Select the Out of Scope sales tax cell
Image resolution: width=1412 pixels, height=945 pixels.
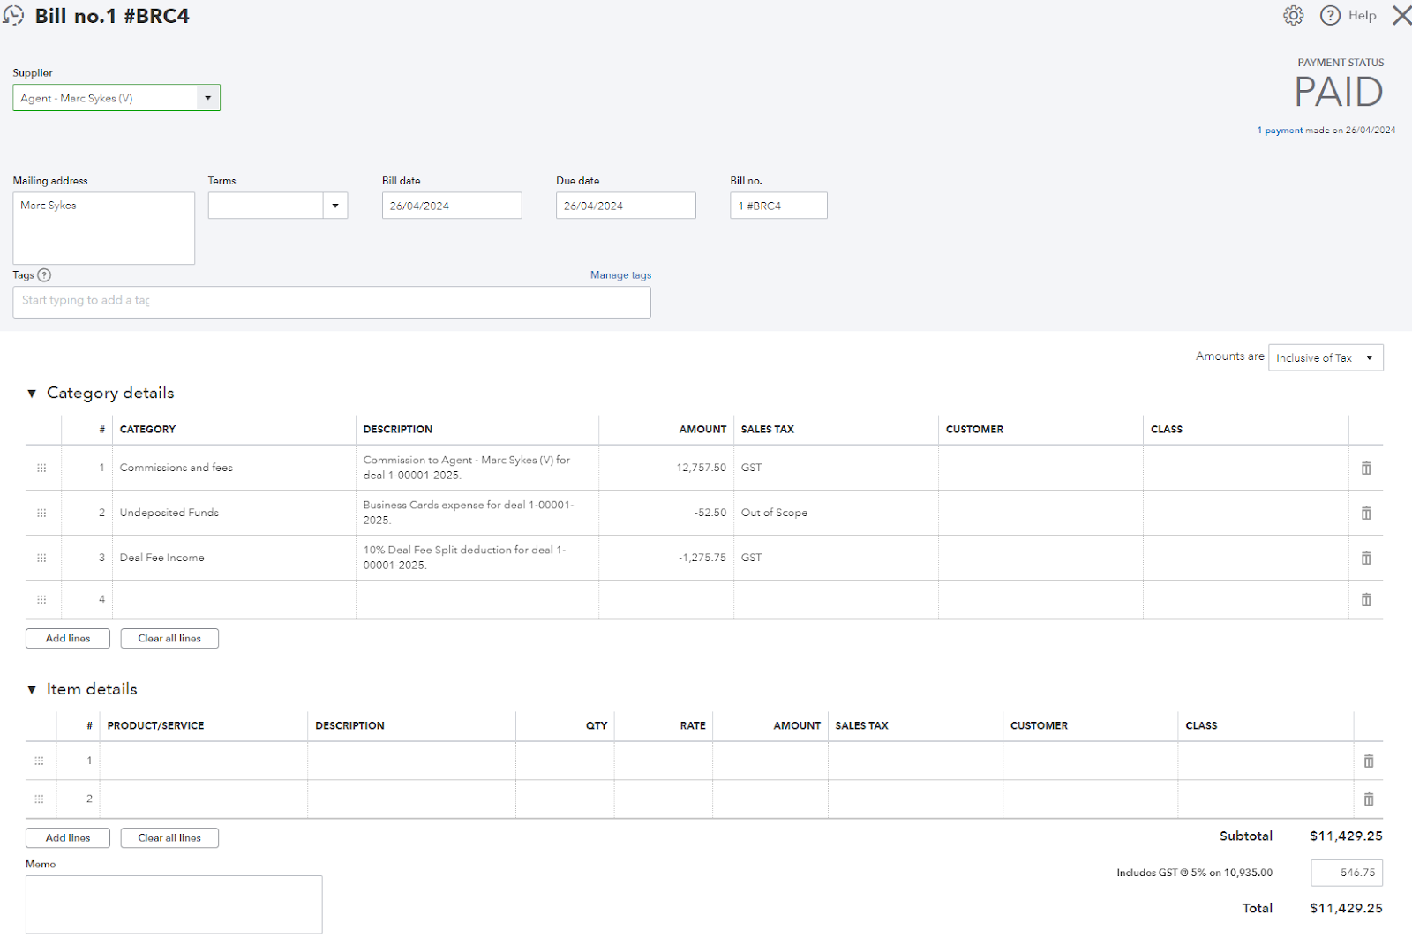(x=836, y=513)
